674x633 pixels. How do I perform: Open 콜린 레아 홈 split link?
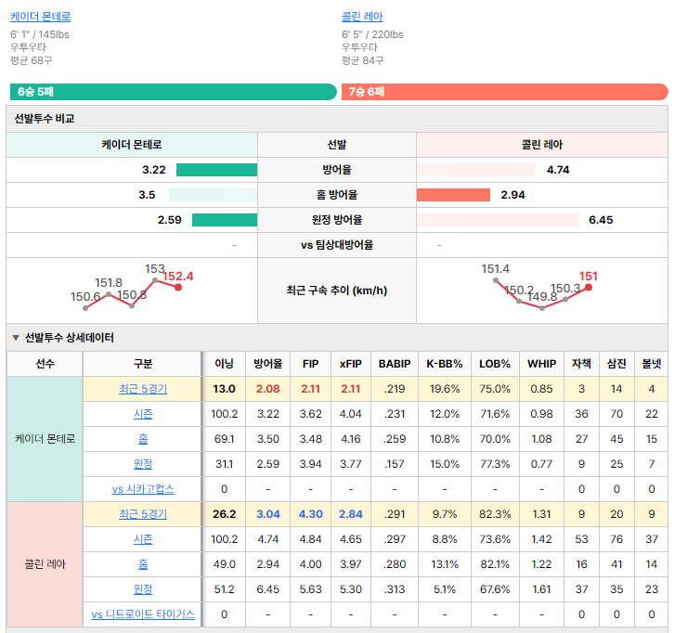(x=143, y=564)
